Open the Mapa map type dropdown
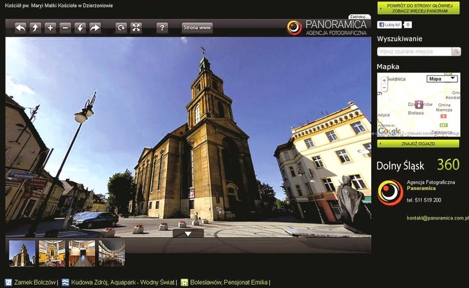Image resolution: width=469 pixels, height=288 pixels. (x=442, y=78)
